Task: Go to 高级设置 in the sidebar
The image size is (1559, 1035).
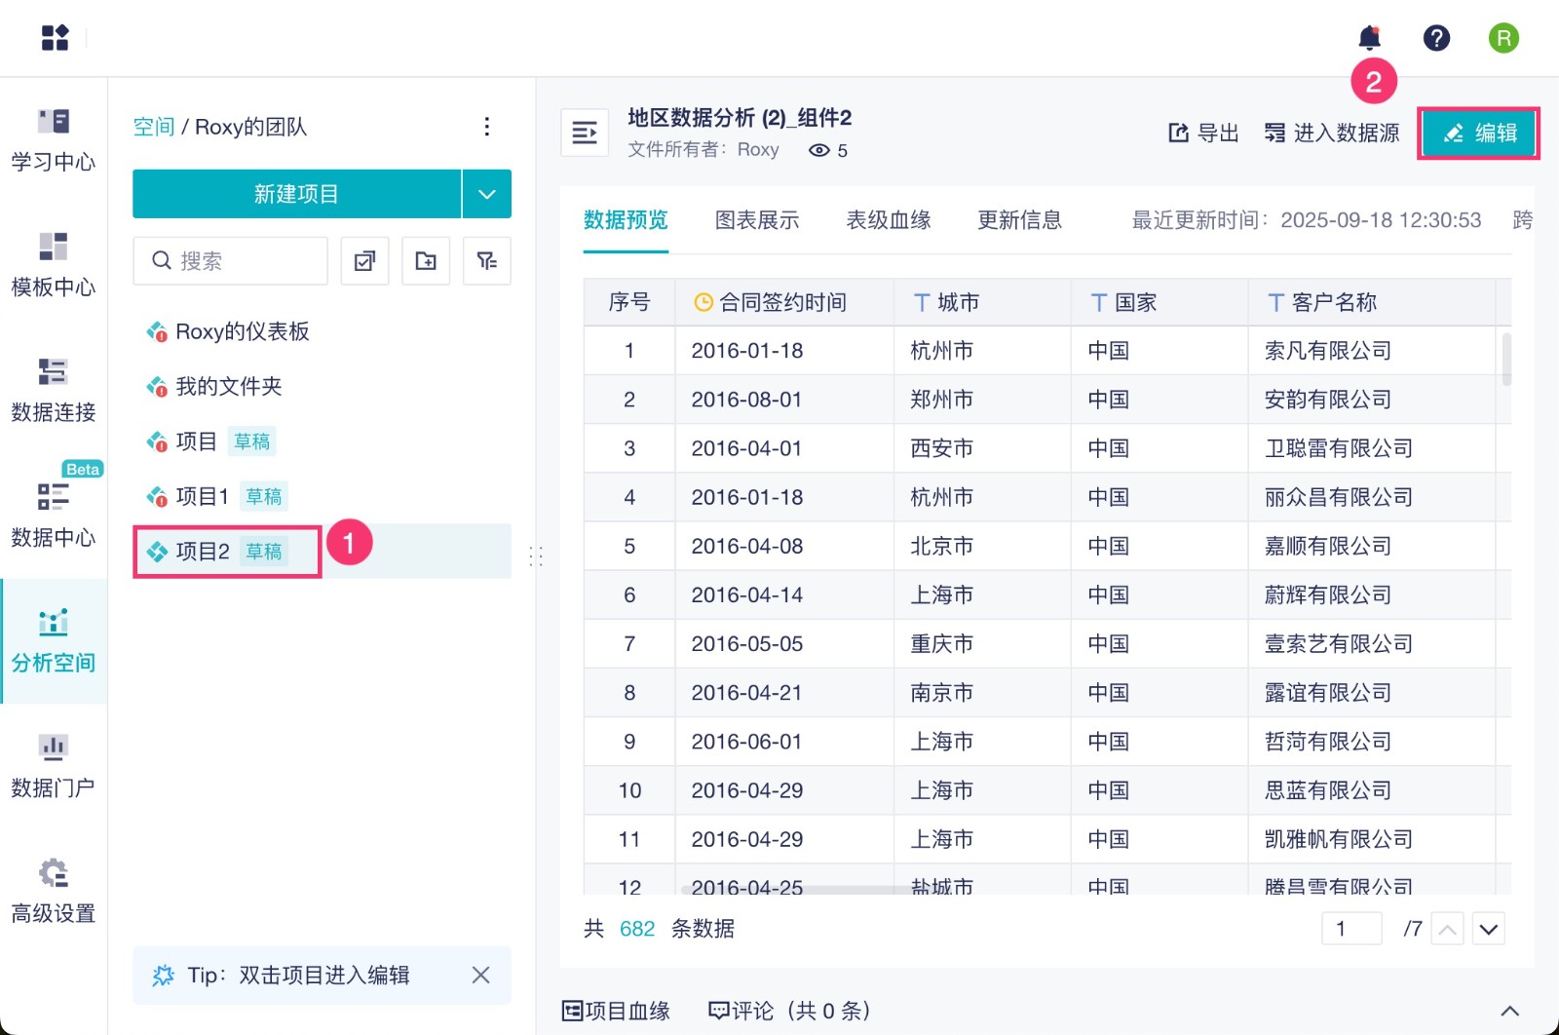Action: (x=53, y=891)
